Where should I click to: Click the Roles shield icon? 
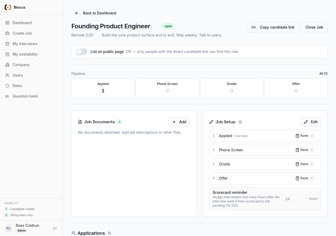point(7,86)
